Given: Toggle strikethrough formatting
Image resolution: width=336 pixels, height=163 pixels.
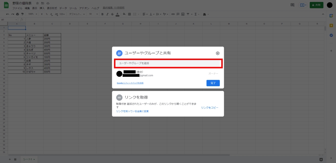Looking at the screenshot, I should point(112,14).
